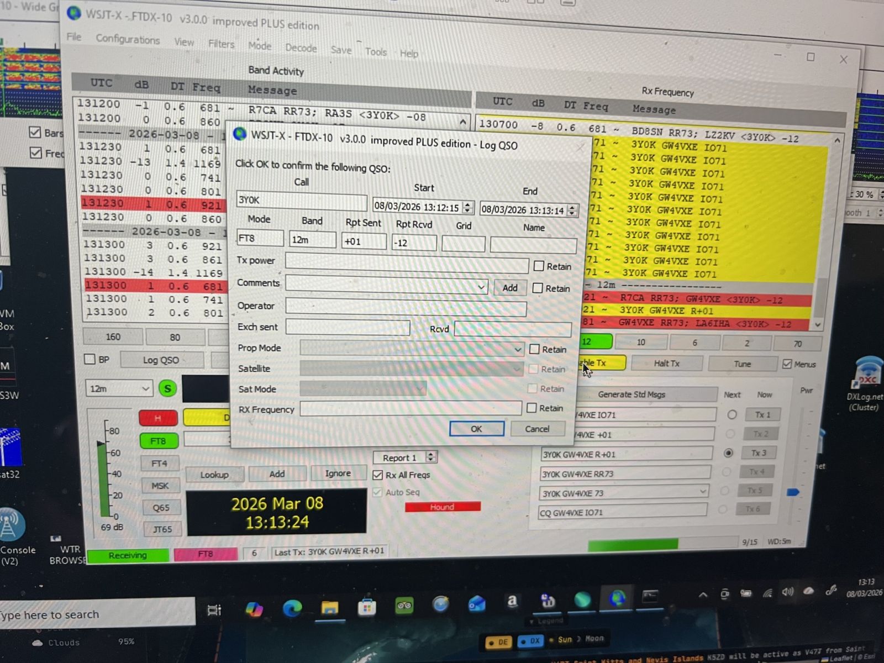The image size is (884, 663).
Task: Click the green S spot button
Action: pos(167,388)
